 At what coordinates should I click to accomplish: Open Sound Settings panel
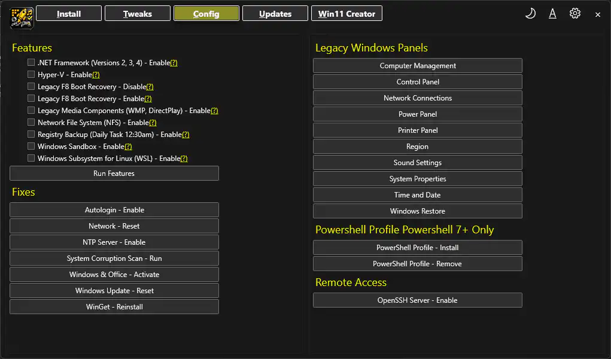pos(418,163)
